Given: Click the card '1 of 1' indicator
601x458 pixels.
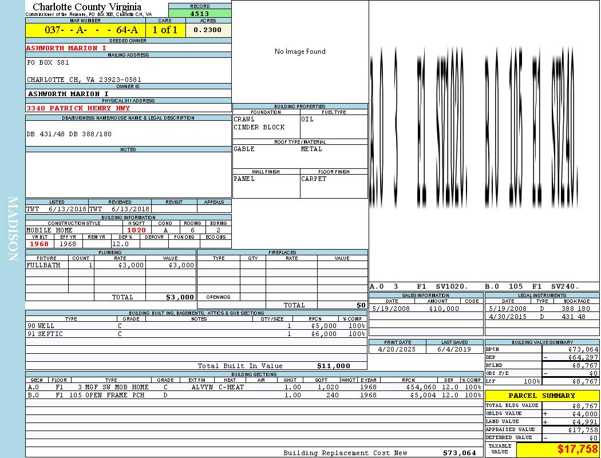Looking at the screenshot, I should point(165,30).
